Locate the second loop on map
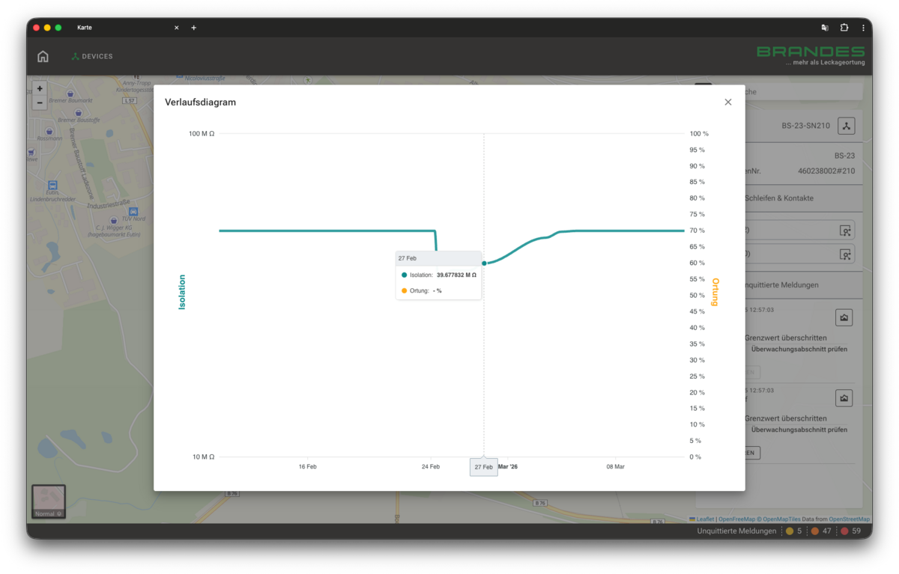899x574 pixels. pos(846,254)
